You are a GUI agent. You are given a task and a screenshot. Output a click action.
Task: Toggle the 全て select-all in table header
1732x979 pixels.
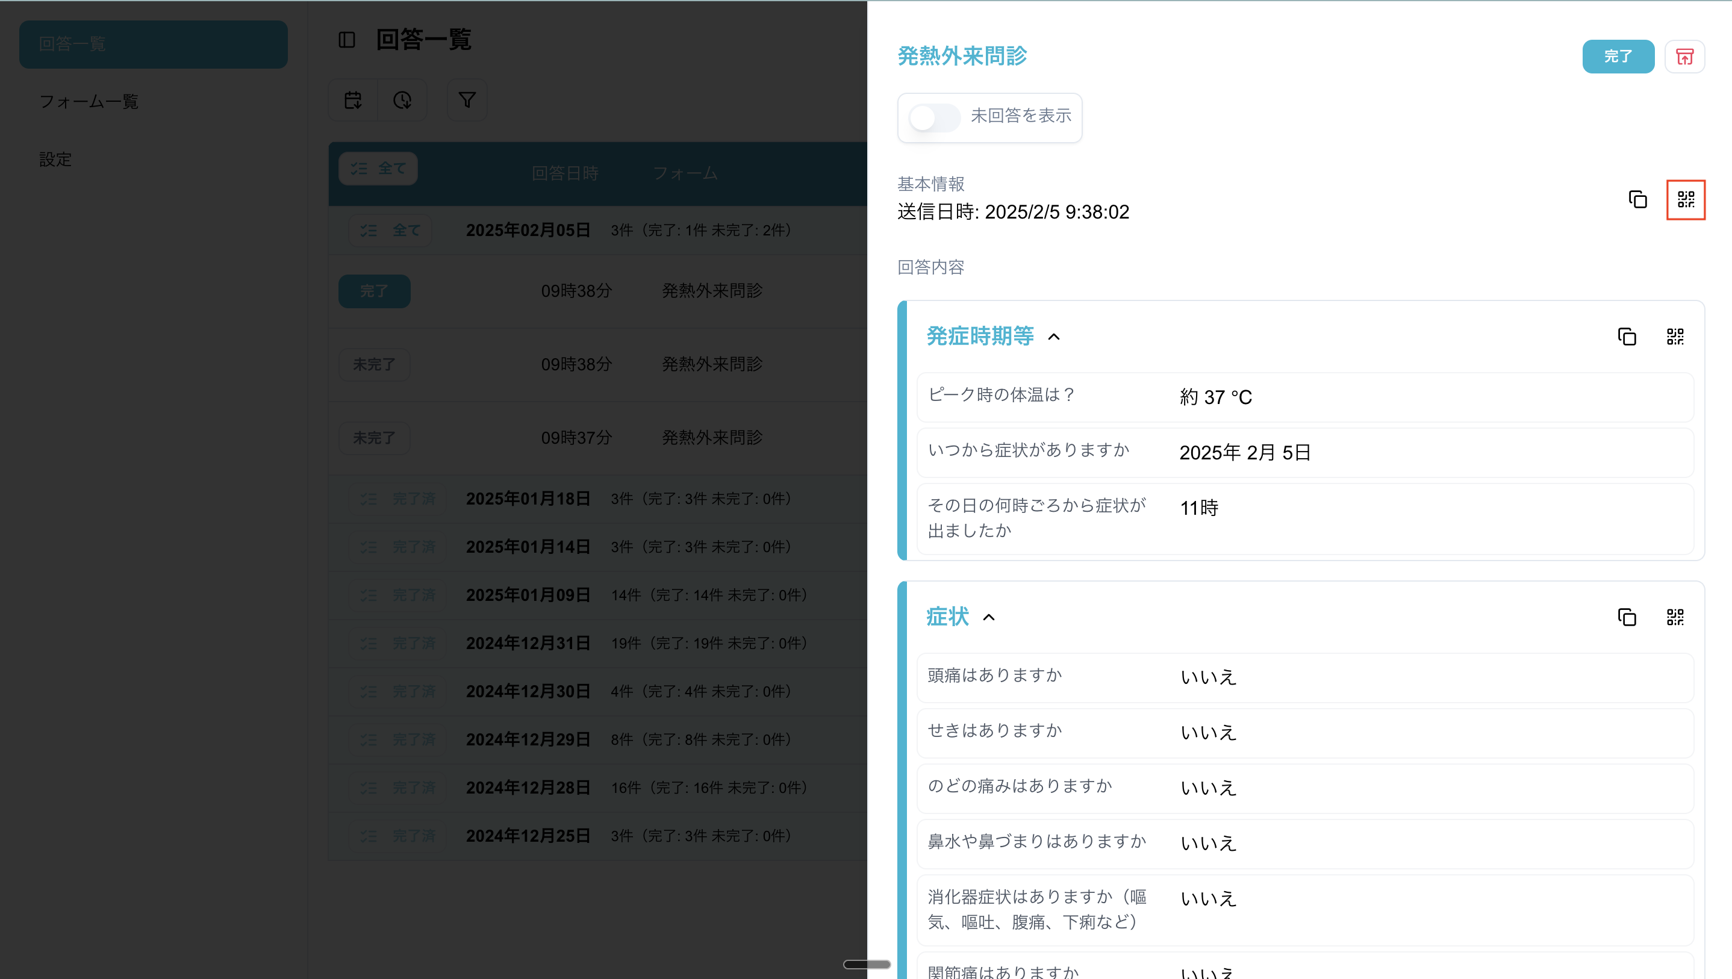click(378, 168)
